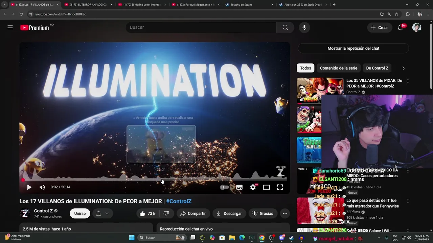This screenshot has height=243, width=433.
Task: Click the search input field Buscar
Action: coord(201,27)
